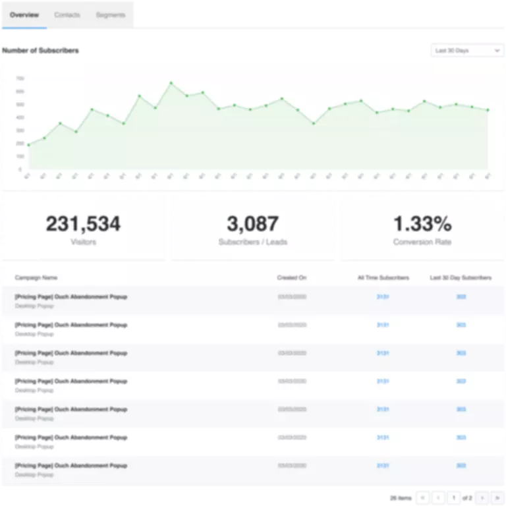Switch to the Contacts tab
Image resolution: width=506 pixels, height=506 pixels.
click(67, 14)
